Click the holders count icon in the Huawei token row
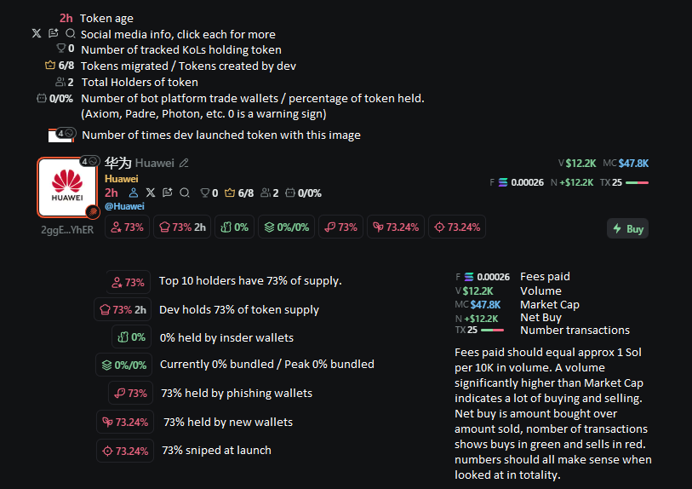 tap(265, 193)
